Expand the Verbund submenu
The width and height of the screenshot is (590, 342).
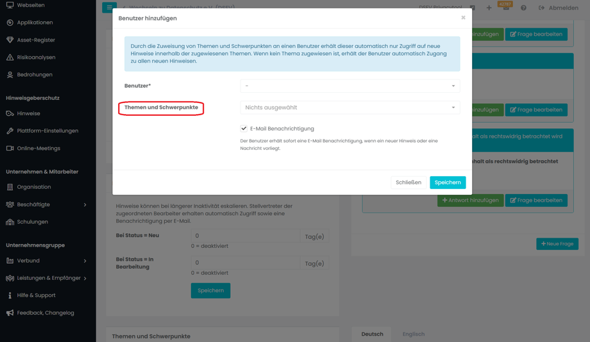[85, 261]
